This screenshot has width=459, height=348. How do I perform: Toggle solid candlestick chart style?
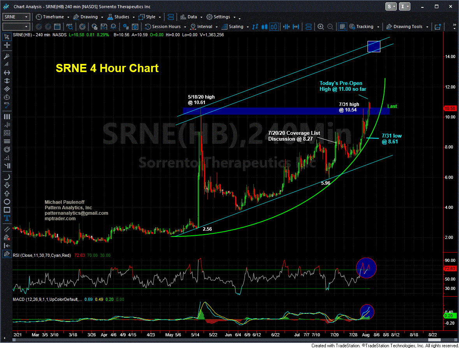(x=265, y=26)
